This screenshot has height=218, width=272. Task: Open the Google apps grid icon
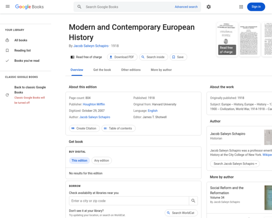point(241,7)
